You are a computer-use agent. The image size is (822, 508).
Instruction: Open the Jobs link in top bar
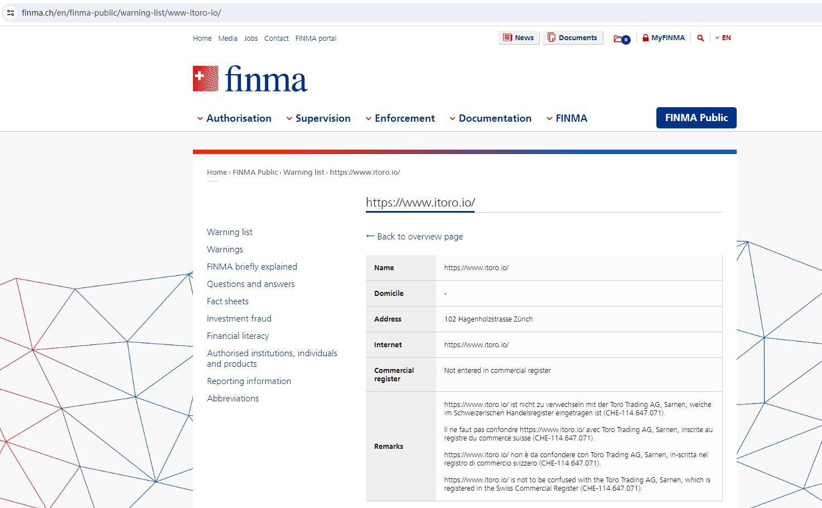tap(250, 39)
